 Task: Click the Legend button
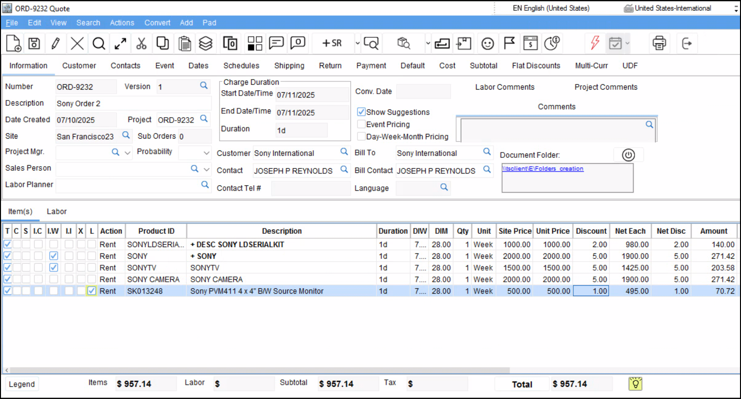point(22,384)
